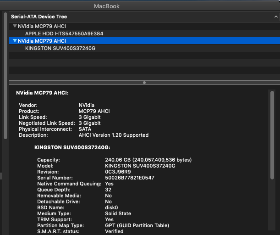This screenshot has height=235, width=280.
Task: Click the Model value KINGSTON SUV400S37240G
Action: pos(140,166)
